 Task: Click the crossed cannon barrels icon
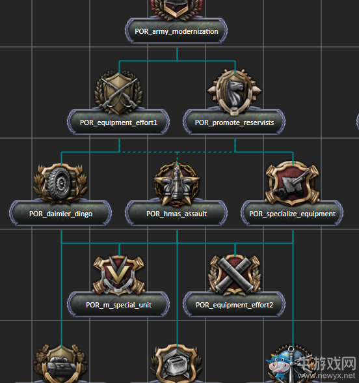click(x=235, y=274)
